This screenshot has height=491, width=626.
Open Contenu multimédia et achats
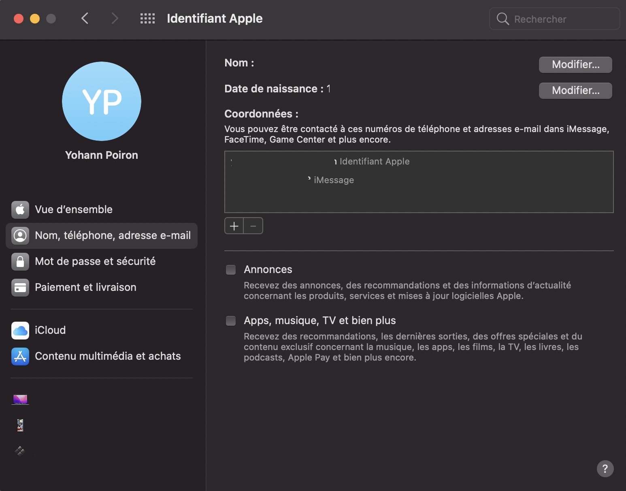[107, 356]
